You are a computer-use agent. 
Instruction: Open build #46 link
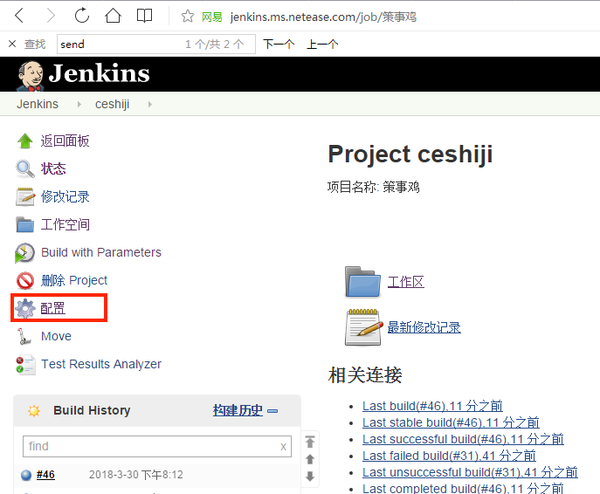(45, 475)
